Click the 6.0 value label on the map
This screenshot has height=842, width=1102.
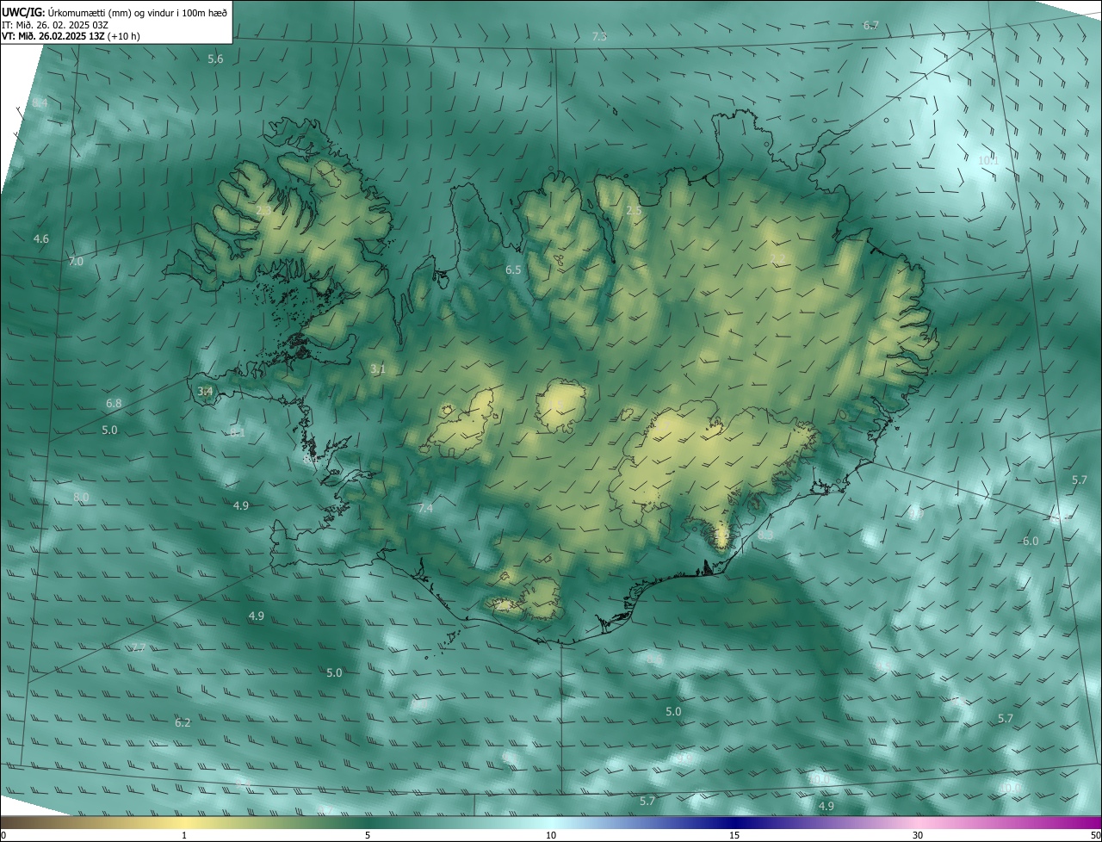coord(1031,541)
